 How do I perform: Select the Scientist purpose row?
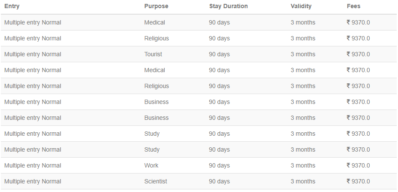[x=199, y=181]
